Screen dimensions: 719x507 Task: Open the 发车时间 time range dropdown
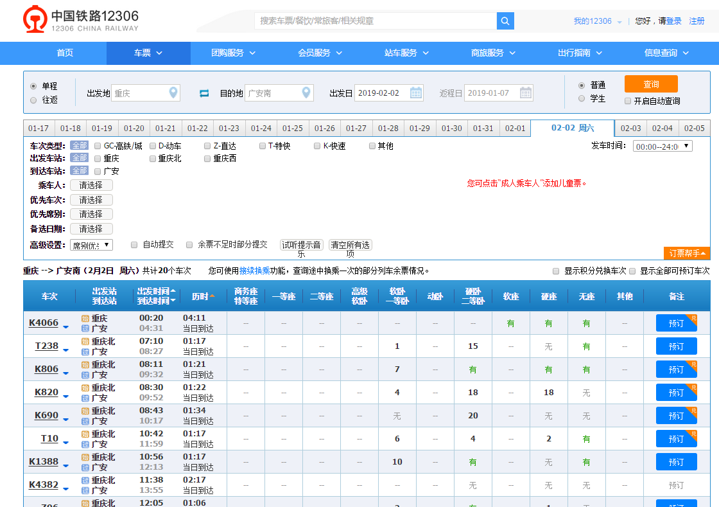(x=662, y=146)
